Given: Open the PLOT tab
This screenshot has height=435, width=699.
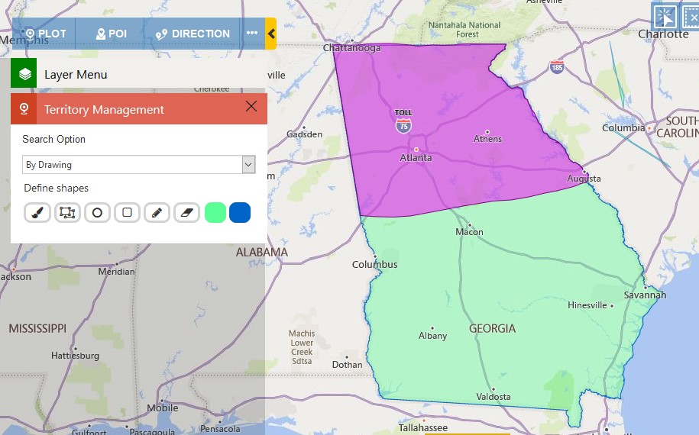Looking at the screenshot, I should 44,34.
